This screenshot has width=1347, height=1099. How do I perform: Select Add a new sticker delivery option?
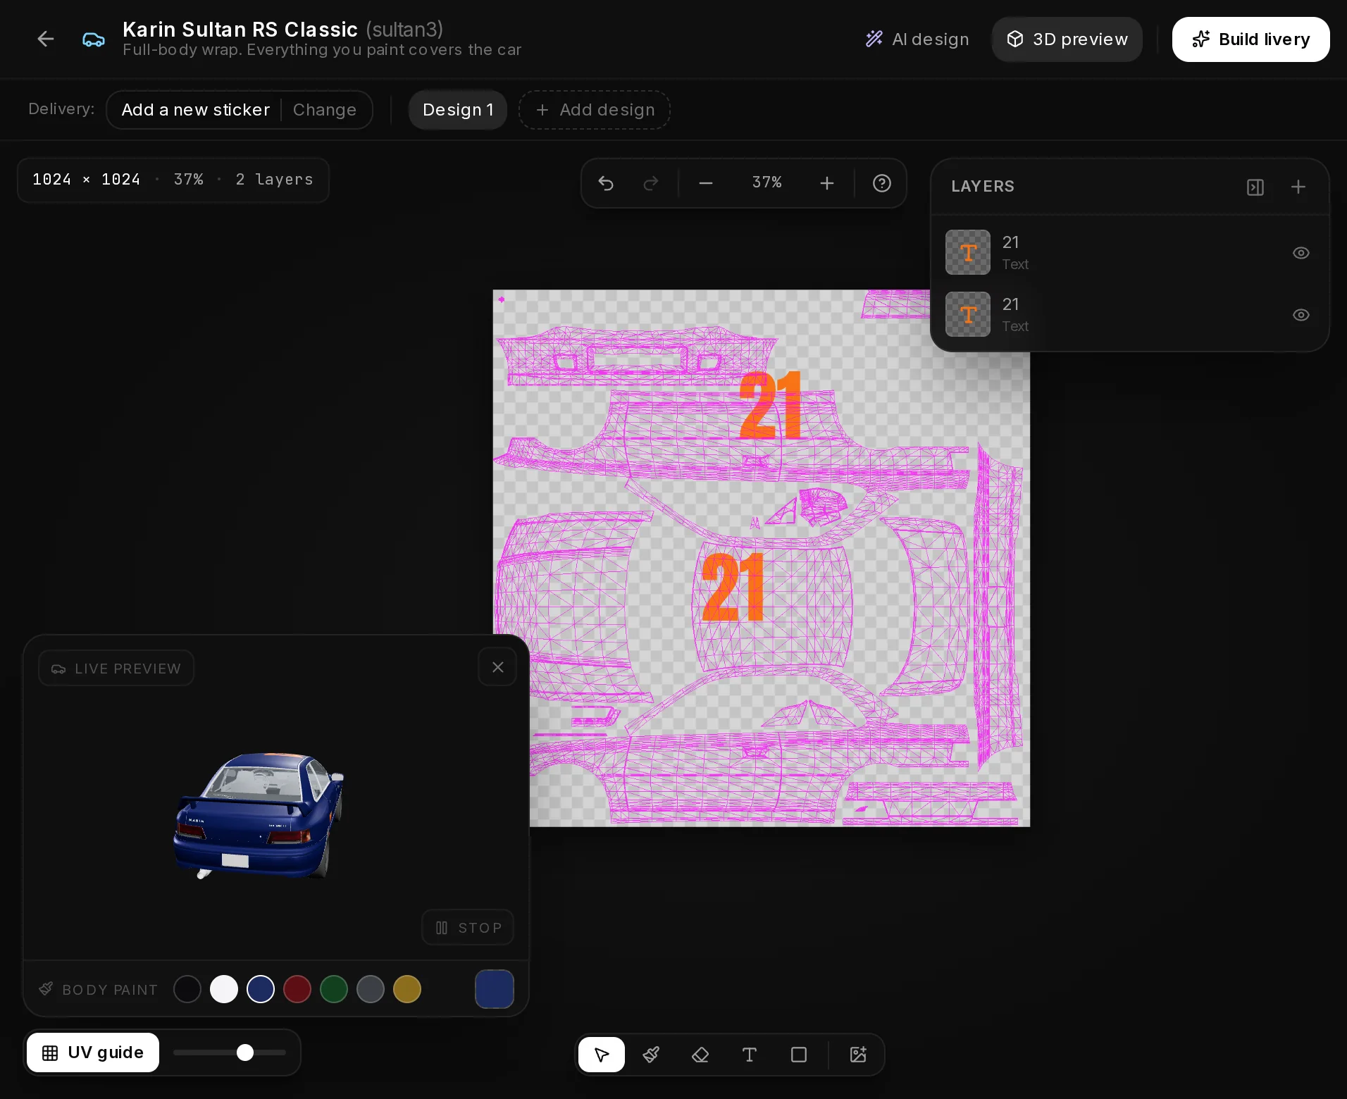pyautogui.click(x=195, y=110)
